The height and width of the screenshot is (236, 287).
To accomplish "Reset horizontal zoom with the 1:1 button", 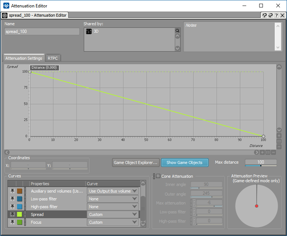I will pyautogui.click(x=268, y=153).
